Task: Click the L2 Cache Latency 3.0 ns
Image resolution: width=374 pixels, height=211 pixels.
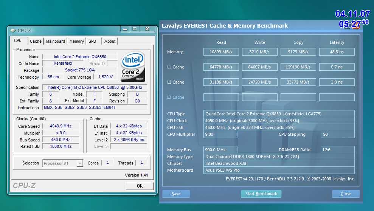Action: pyautogui.click(x=337, y=82)
